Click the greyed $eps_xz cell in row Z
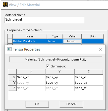Viewport: 108px width, 111px height. click(x=31, y=88)
